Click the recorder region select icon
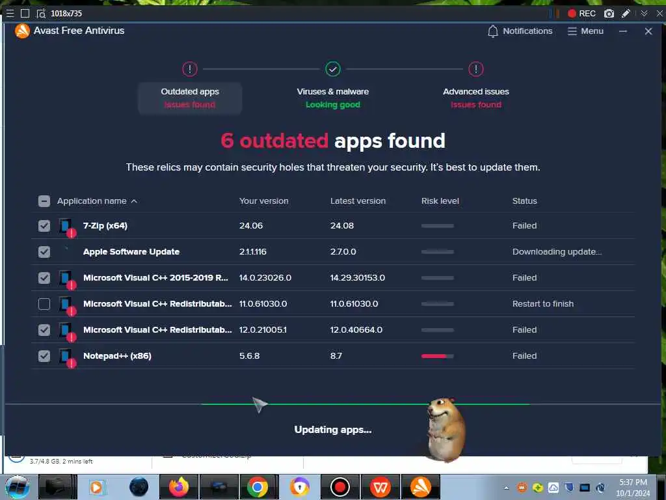This screenshot has height=500, width=666. tap(41, 14)
